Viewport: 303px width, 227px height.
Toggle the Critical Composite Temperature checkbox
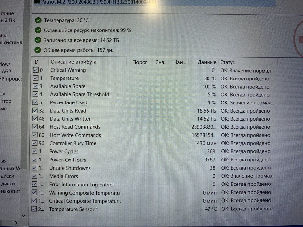point(34,200)
